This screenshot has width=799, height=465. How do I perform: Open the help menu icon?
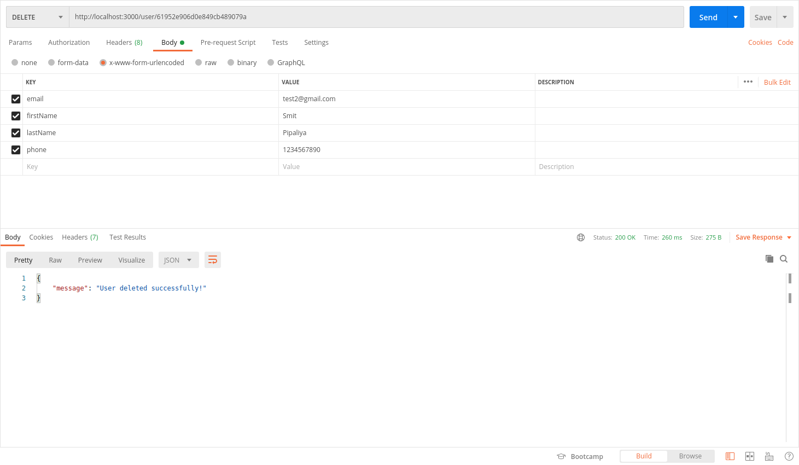click(x=789, y=456)
